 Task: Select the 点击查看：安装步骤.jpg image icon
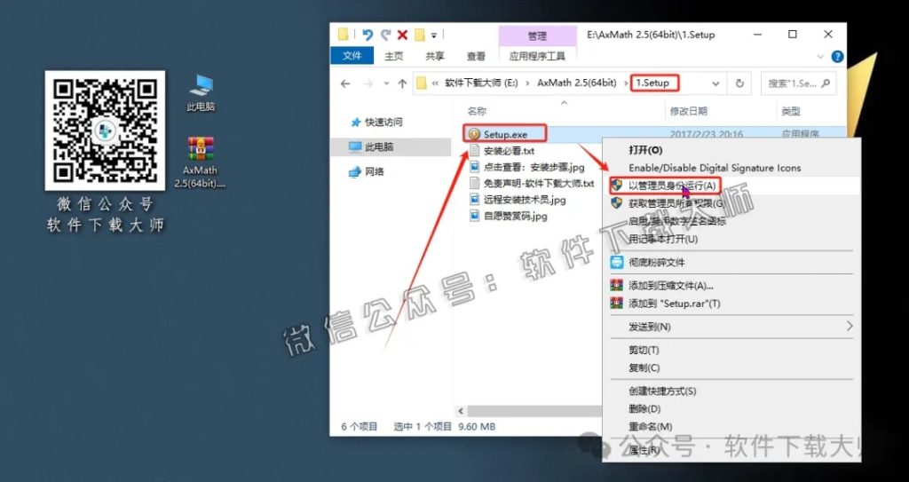click(475, 167)
